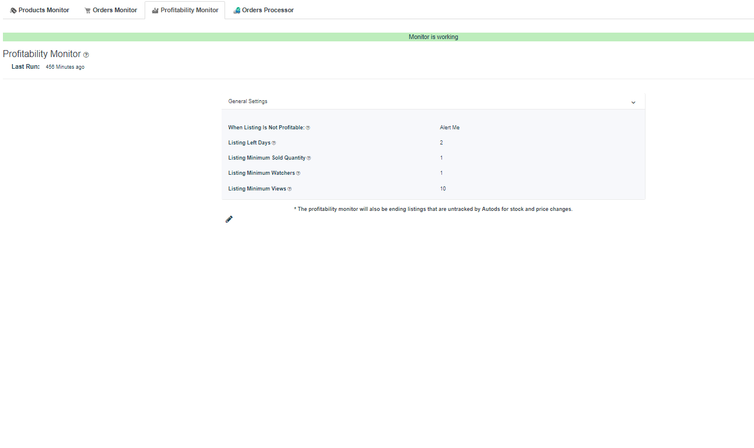754x448 pixels.
Task: Show help for When Listing Is Not Profitable
Action: [x=308, y=128]
